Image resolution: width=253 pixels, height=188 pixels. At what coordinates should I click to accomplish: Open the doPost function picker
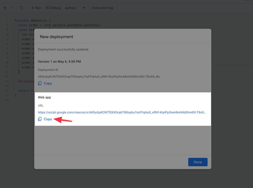[x=70, y=8]
